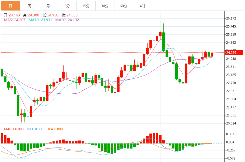The image size is (245, 162).
Task: Open the 30分 interval tab
Action: pos(105,6)
